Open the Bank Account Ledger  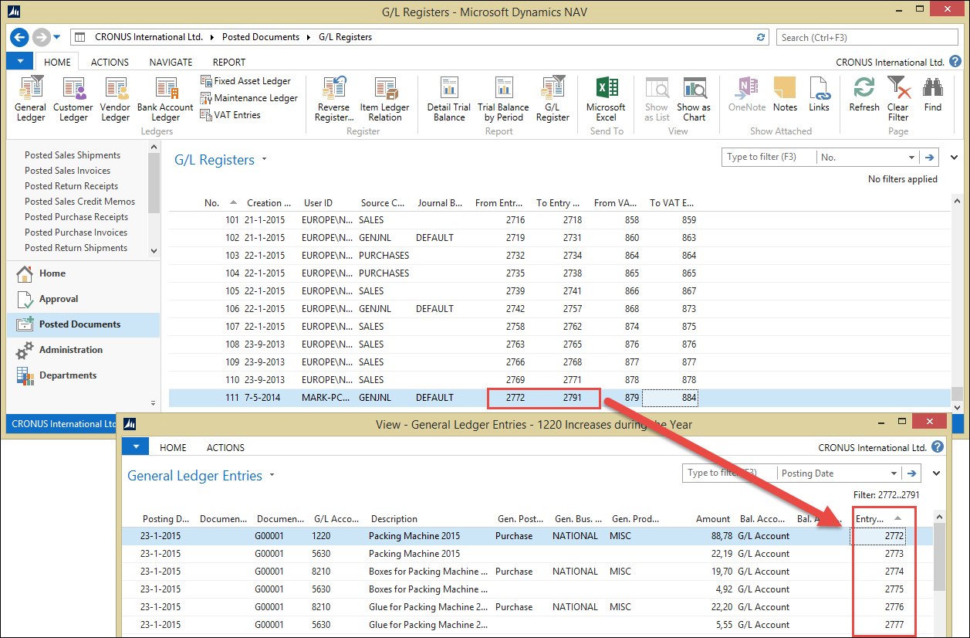164,99
